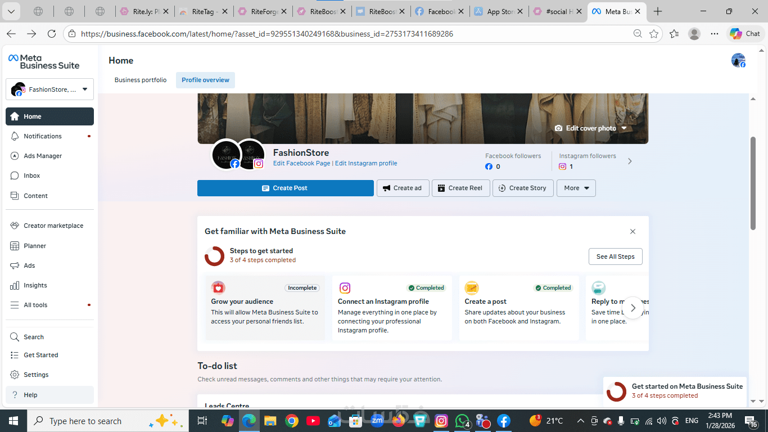Click the Windows taskbar search box
This screenshot has width=768, height=432.
[107, 421]
